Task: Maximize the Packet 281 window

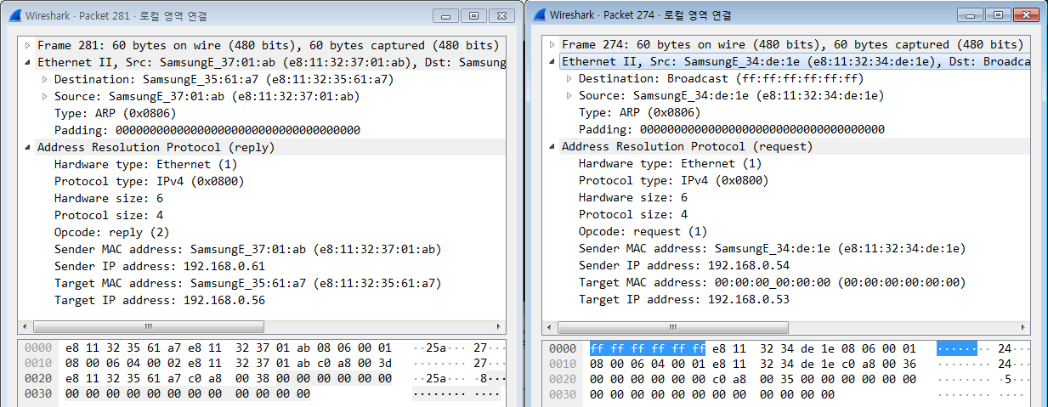Action: pos(473,15)
